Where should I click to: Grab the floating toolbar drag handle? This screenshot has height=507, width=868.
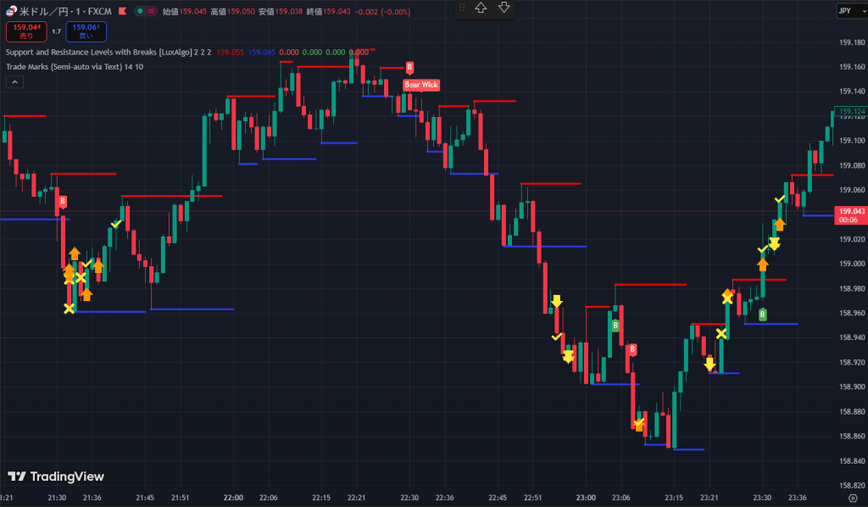[462, 8]
